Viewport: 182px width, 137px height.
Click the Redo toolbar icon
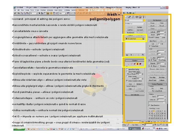tap(18, 13)
